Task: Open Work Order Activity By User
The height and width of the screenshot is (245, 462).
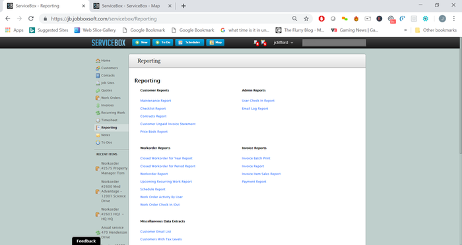Action: [x=162, y=197]
